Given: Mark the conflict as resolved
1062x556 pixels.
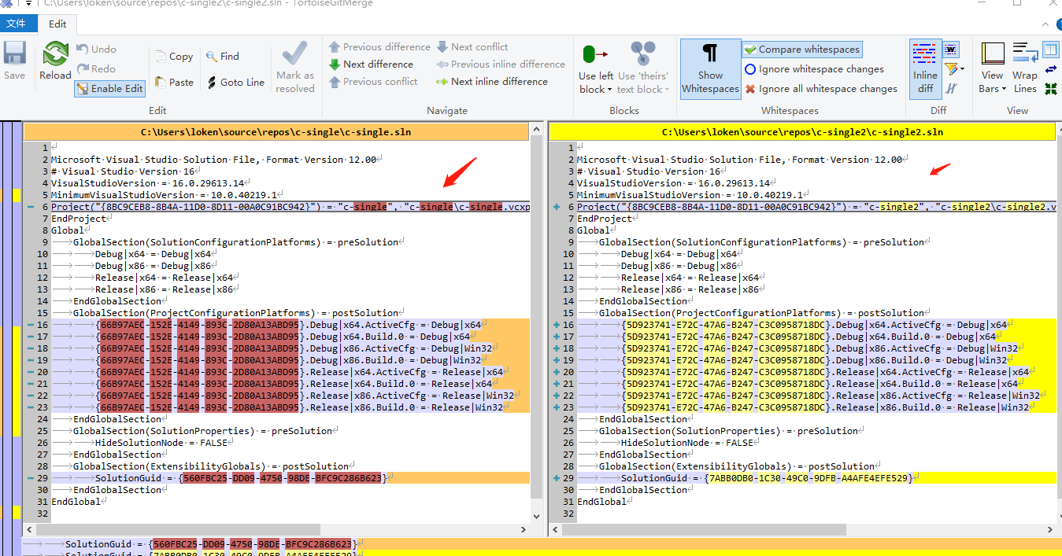Looking at the screenshot, I should (295, 67).
